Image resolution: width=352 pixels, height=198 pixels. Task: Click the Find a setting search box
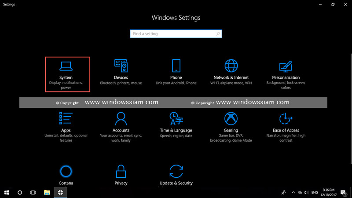[176, 34]
